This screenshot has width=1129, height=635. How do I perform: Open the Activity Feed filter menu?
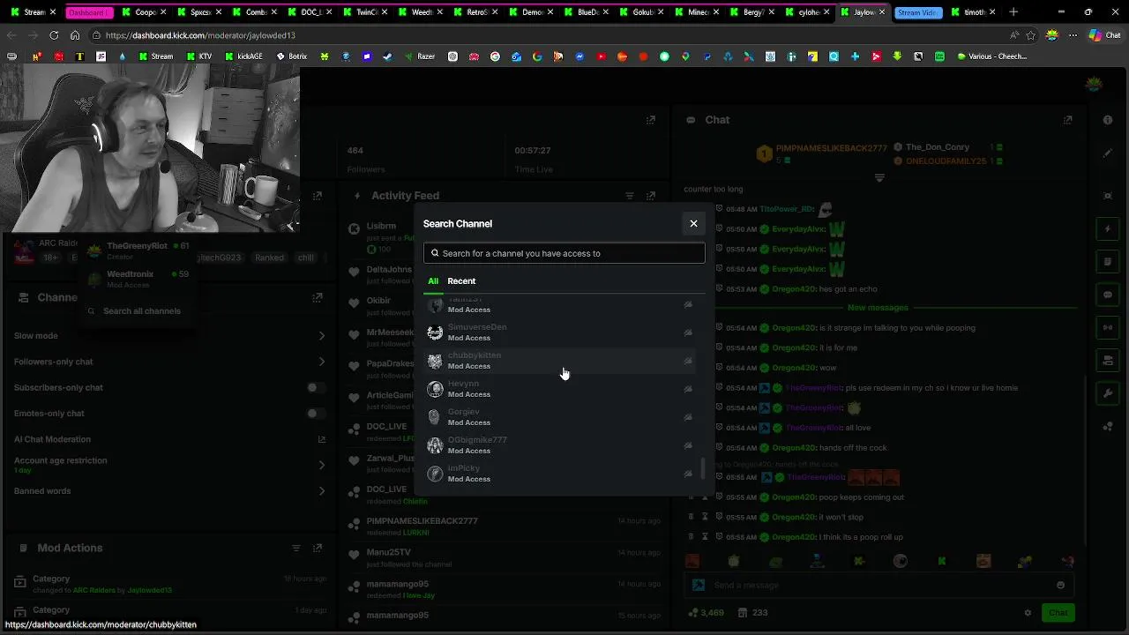point(630,196)
